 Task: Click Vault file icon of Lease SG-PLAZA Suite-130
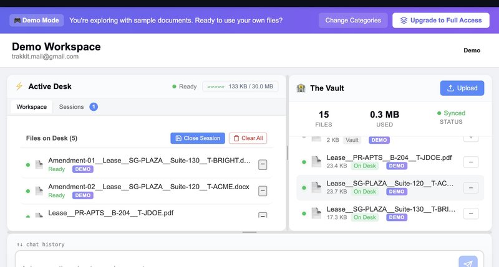tap(316, 213)
